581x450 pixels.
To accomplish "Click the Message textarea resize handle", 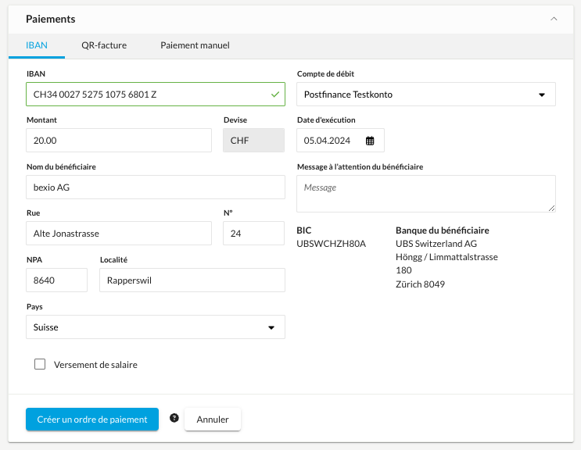I will [552, 209].
